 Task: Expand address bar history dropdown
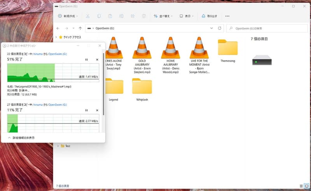click(x=211, y=28)
